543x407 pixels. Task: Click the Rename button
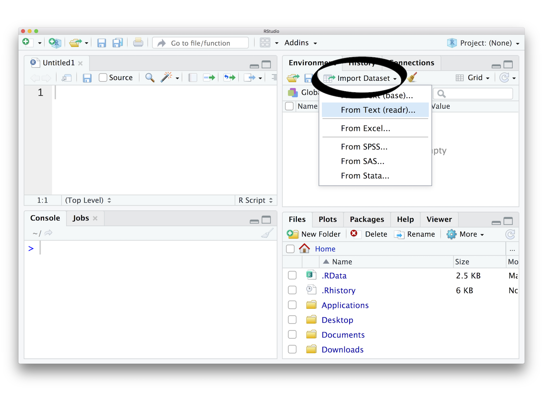point(415,234)
